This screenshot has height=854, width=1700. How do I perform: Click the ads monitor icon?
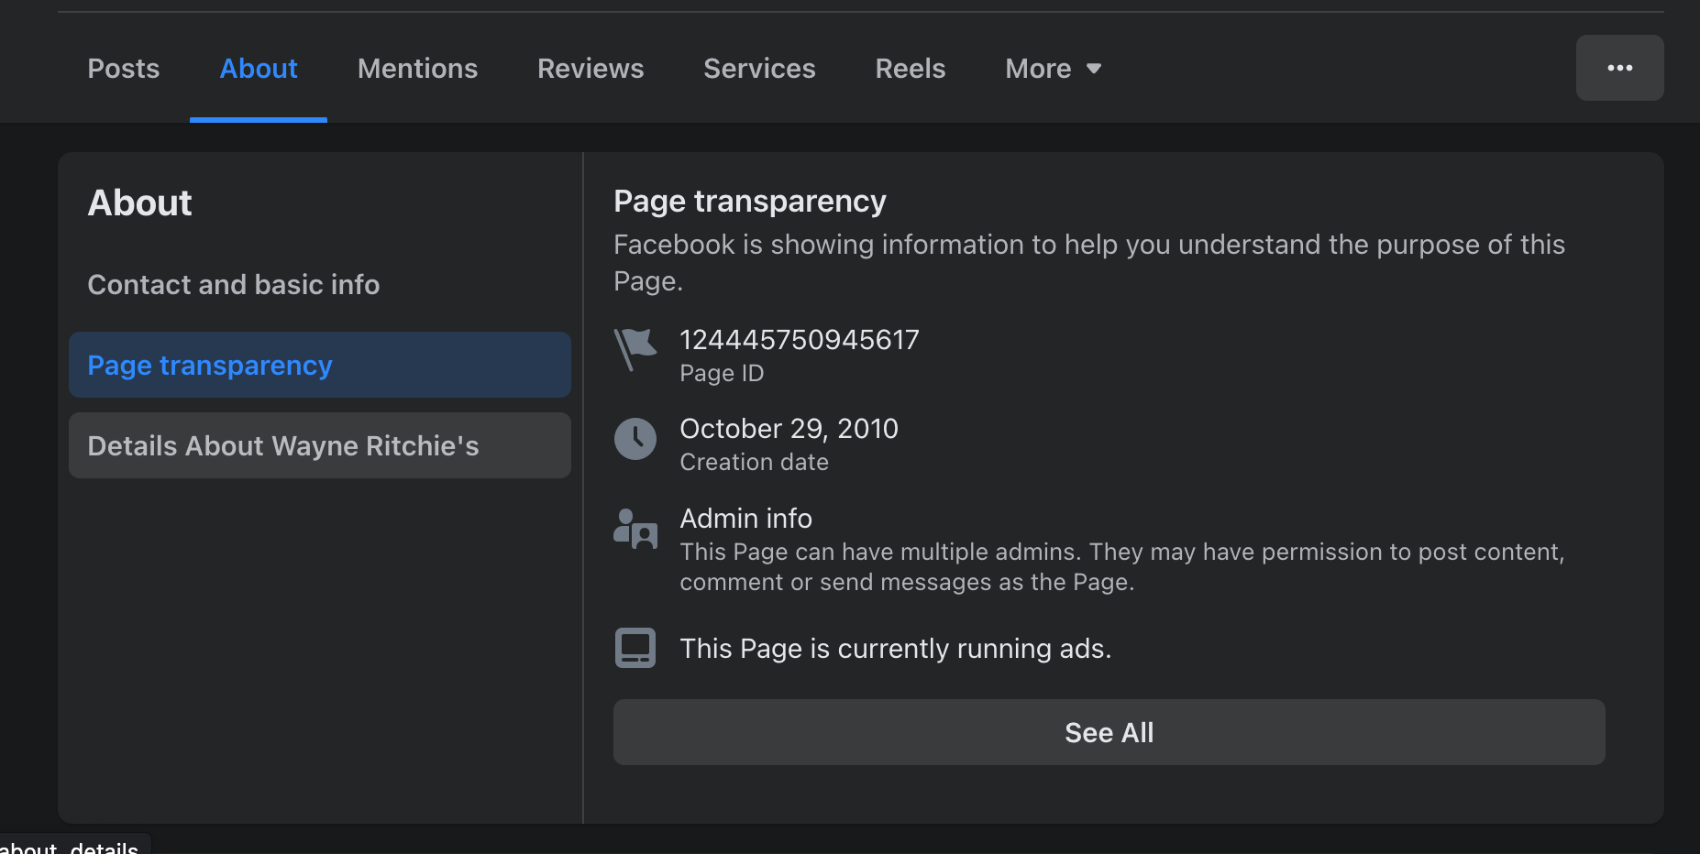click(x=635, y=648)
